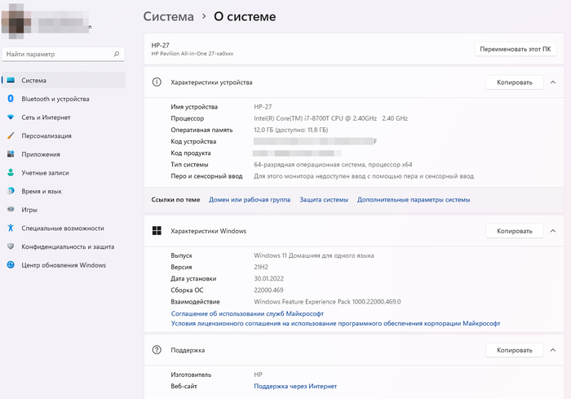Open Дополнительные параметры системы link
Image resolution: width=571 pixels, height=399 pixels.
click(414, 200)
